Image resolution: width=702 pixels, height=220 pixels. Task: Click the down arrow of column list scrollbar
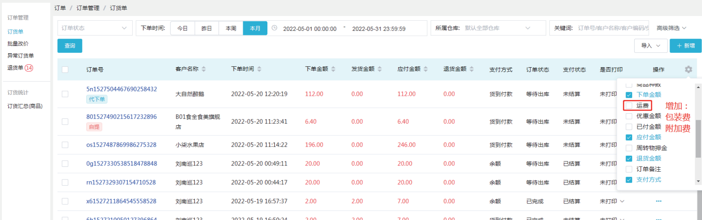[x=698, y=181]
